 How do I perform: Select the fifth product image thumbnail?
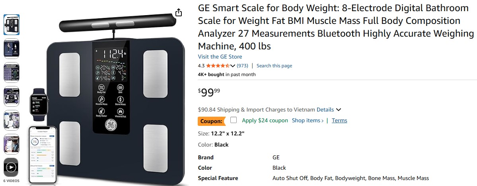pos(11,120)
